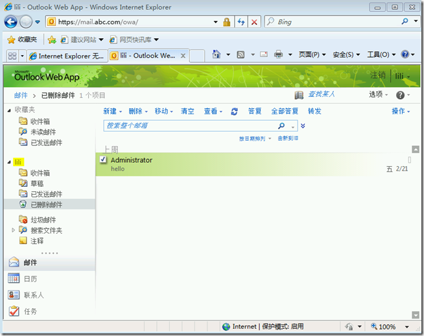Screen dimensions: 424x336
Task: Open a new blank browser tab
Action: (197, 56)
